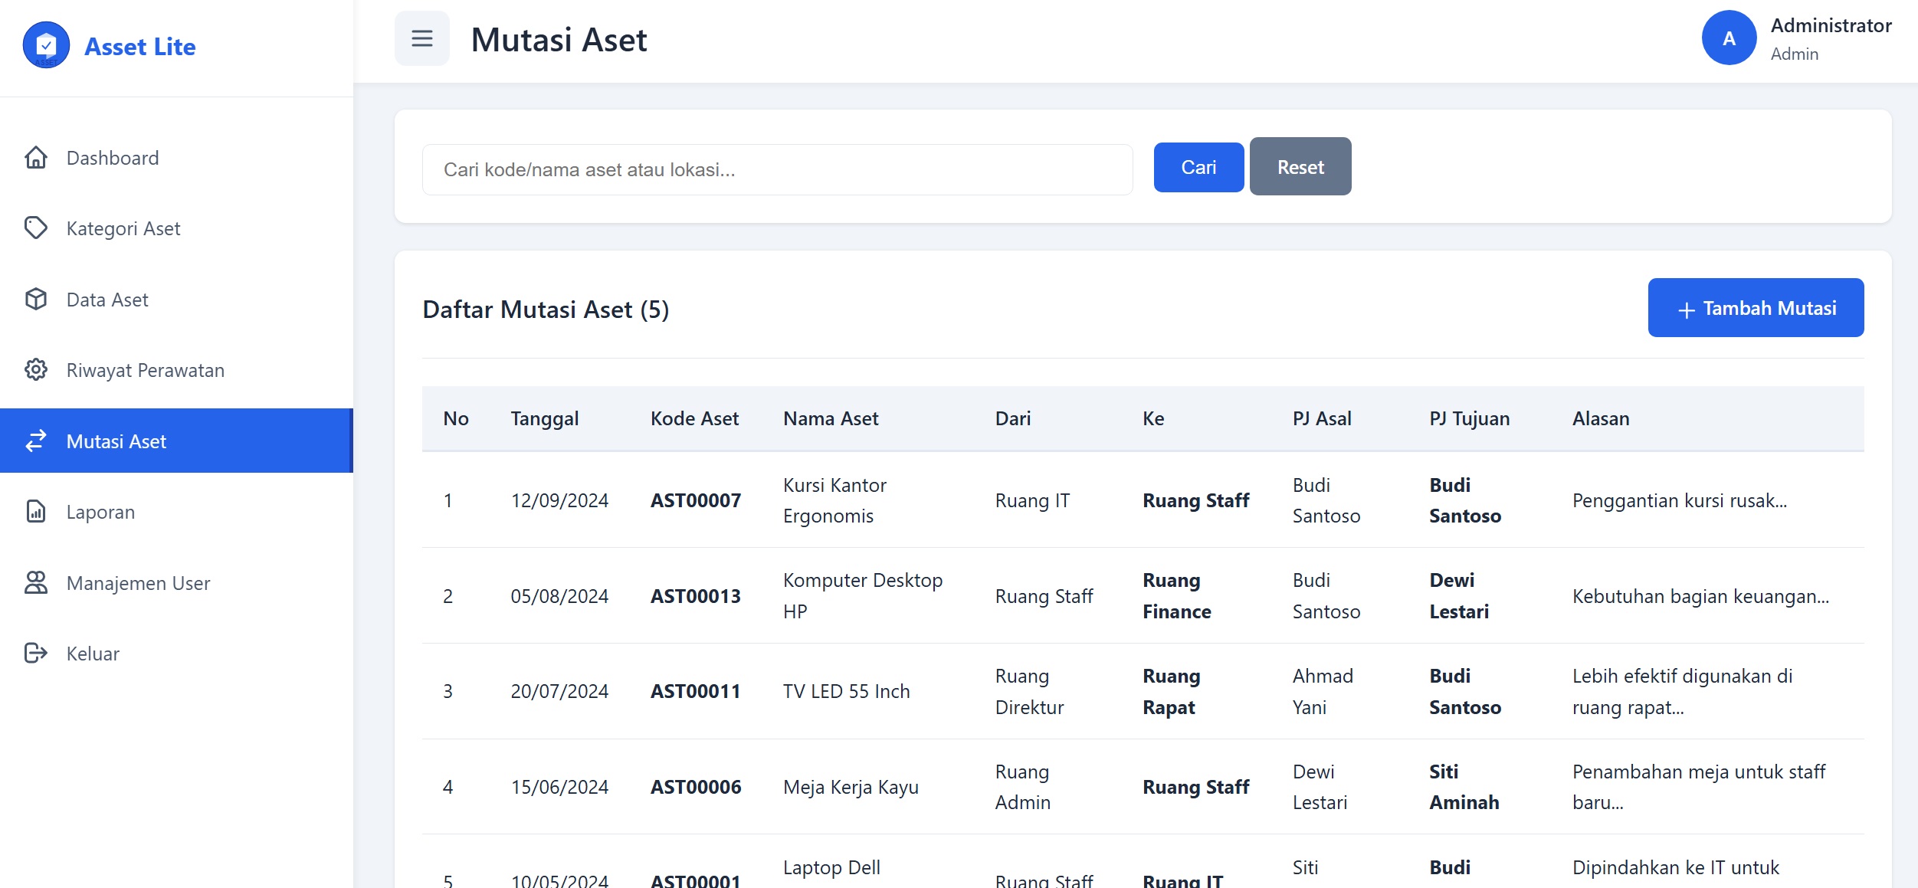Click the Kategori Aset tag icon
Viewport: 1918px width, 888px height.
[x=36, y=228]
